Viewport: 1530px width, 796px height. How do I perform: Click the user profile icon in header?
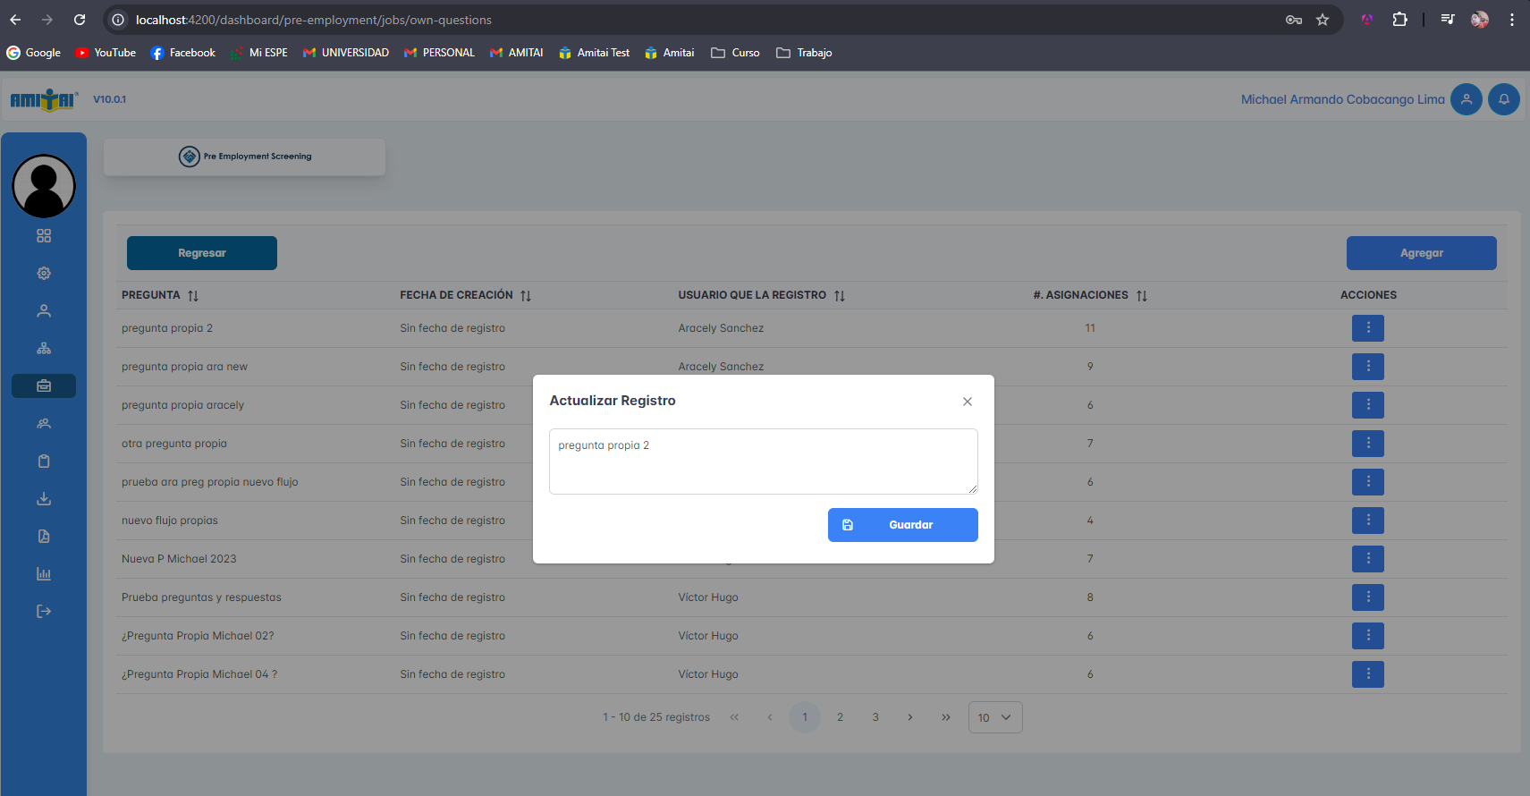point(1466,99)
